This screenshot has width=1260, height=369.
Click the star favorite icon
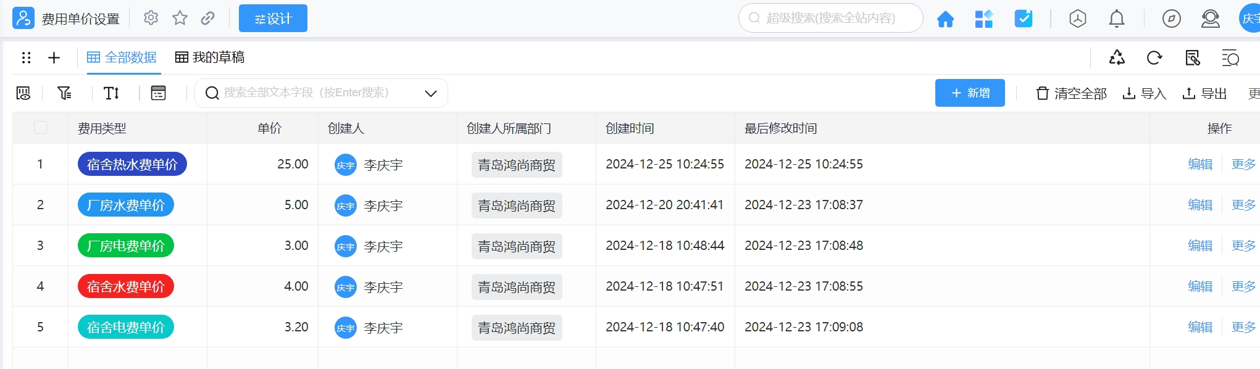click(x=180, y=19)
